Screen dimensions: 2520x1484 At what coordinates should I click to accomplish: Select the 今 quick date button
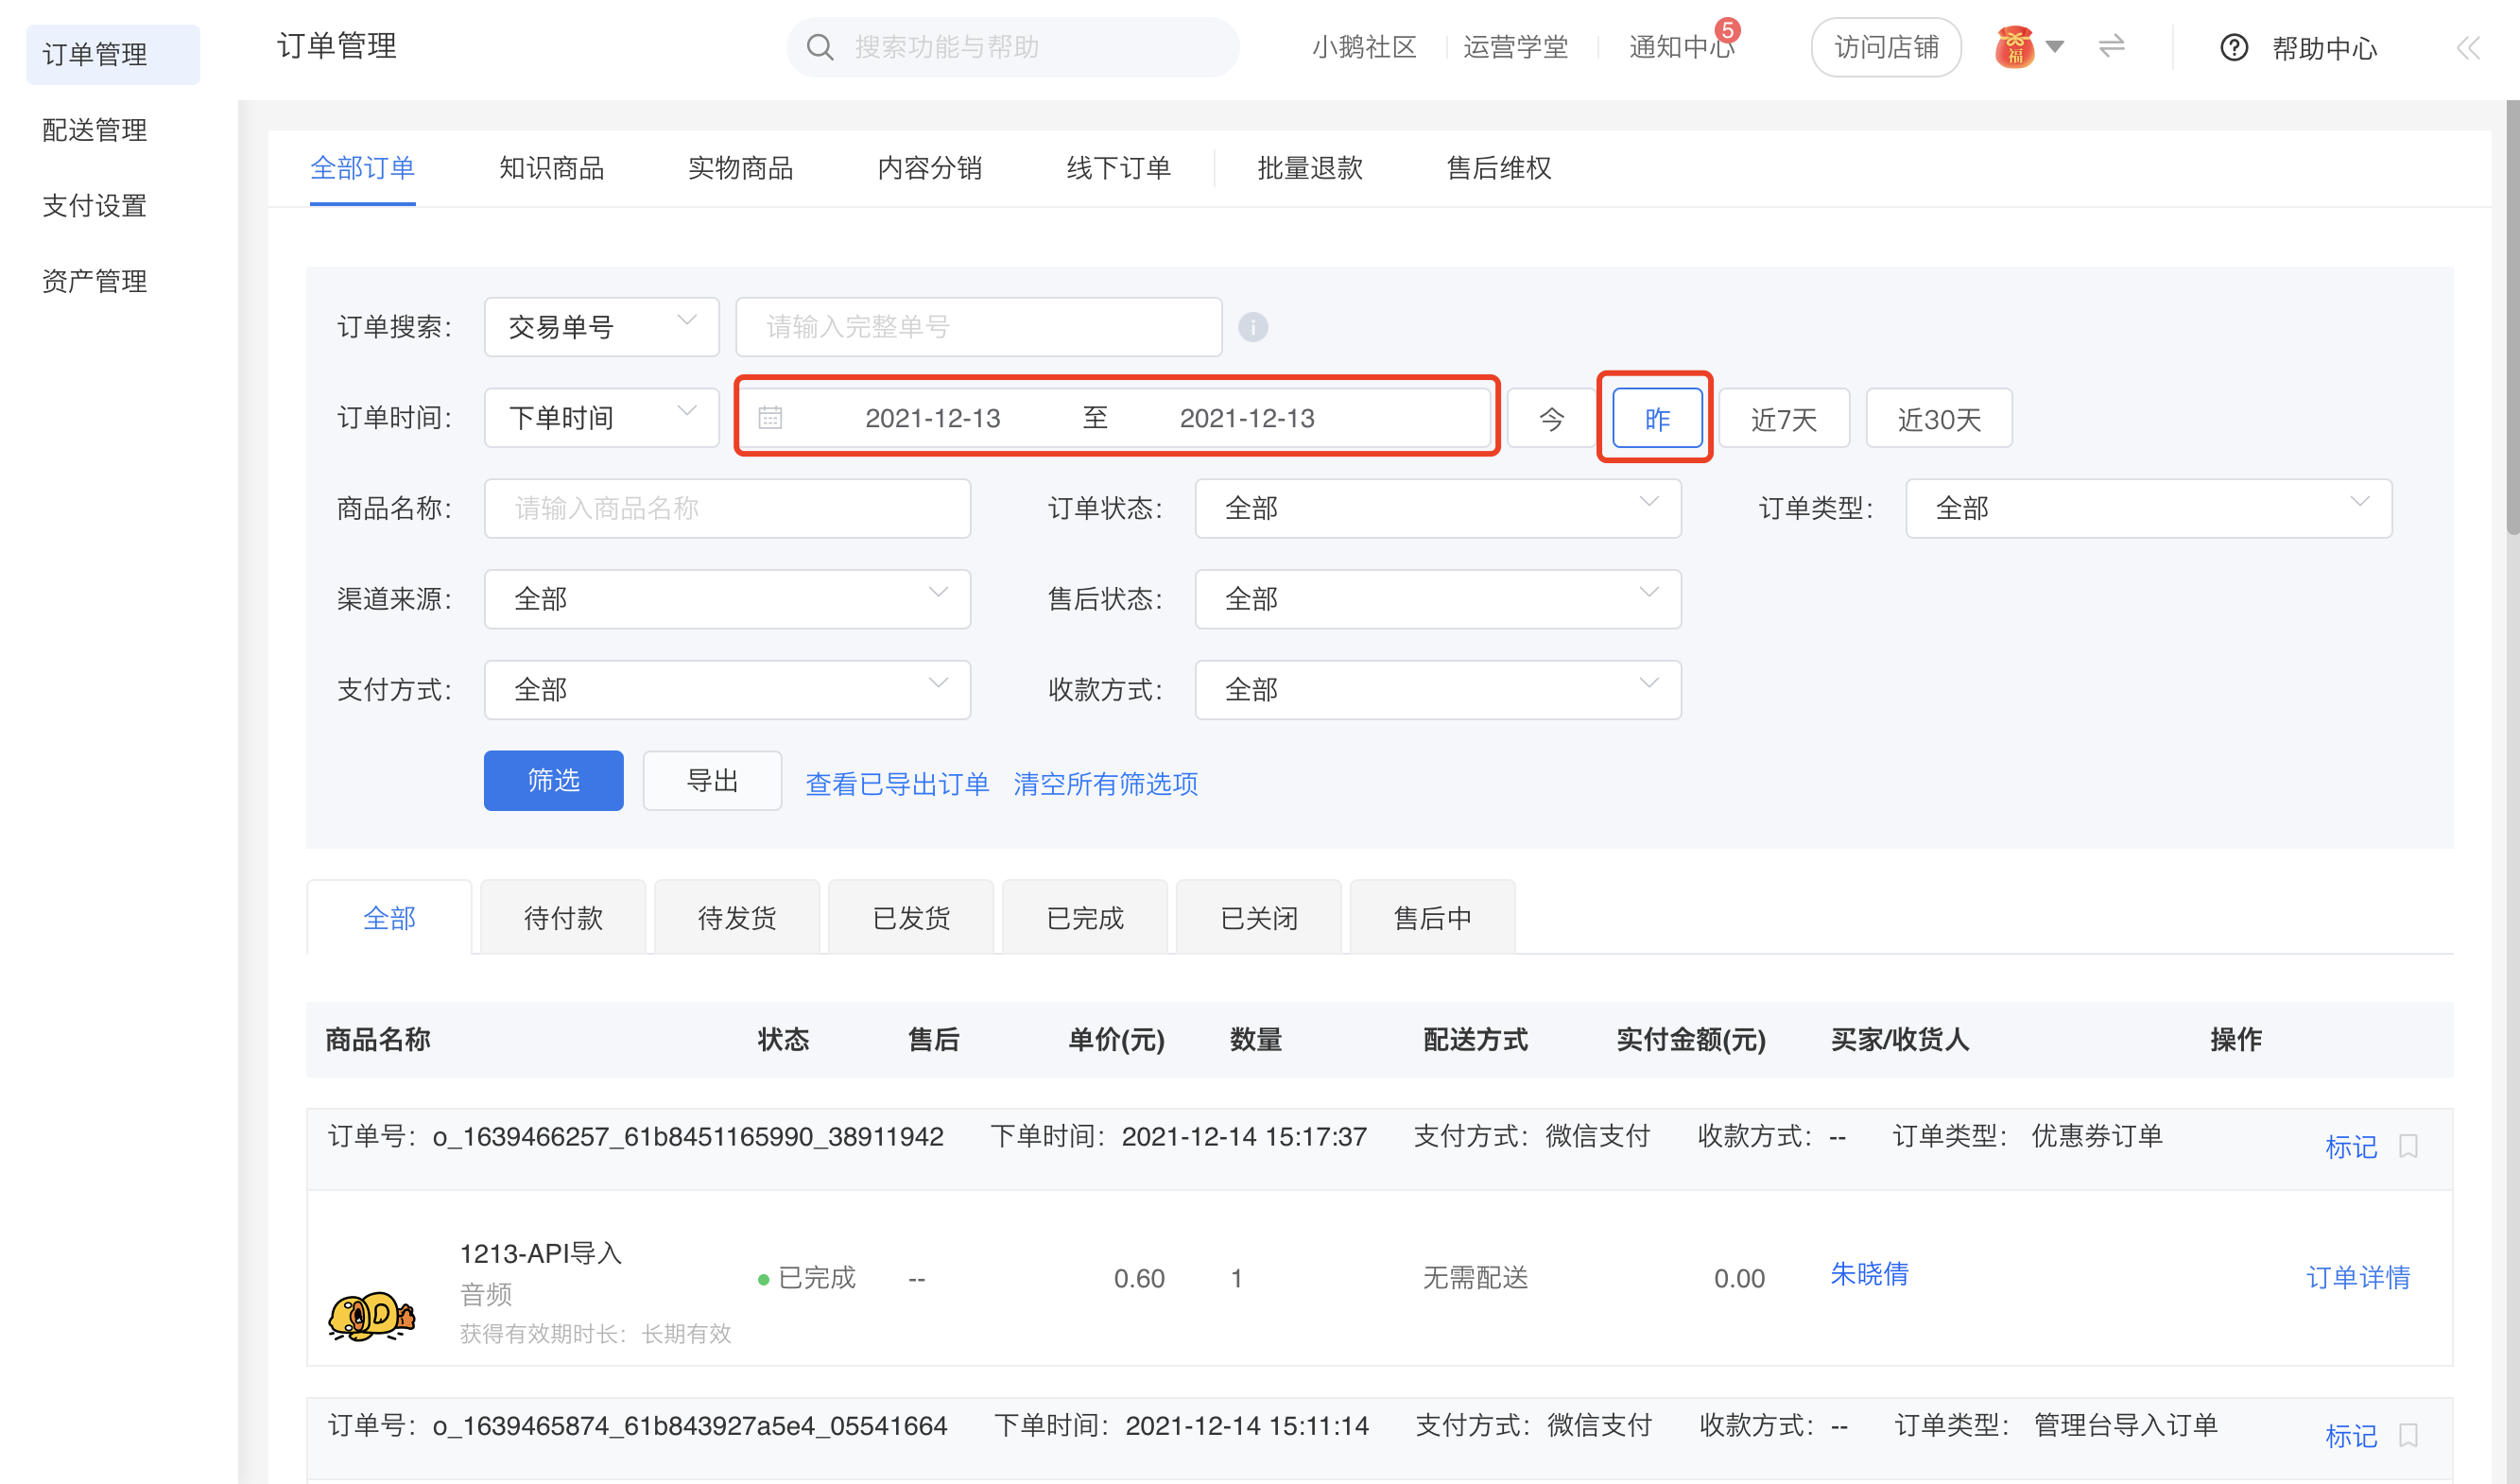1551,418
